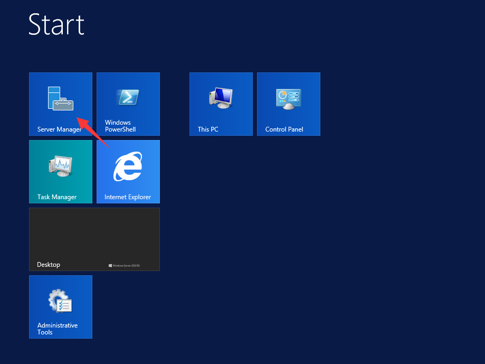Click the This PC computer icon

[221, 98]
